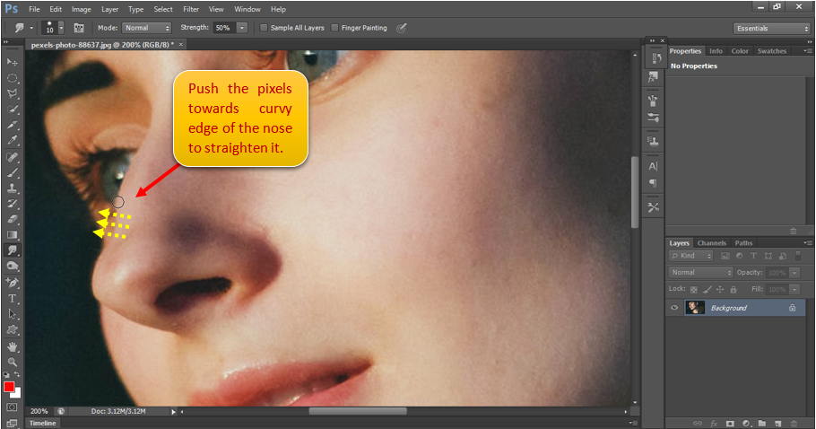Screen dimensions: 816x429
Task: Switch to the Channels tab
Action: pos(711,243)
